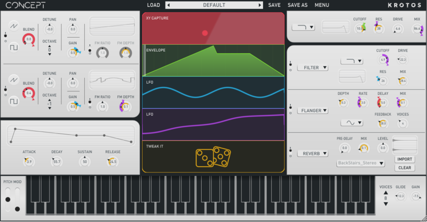Go to next preset arrow
427x222 pixels.
260,5
